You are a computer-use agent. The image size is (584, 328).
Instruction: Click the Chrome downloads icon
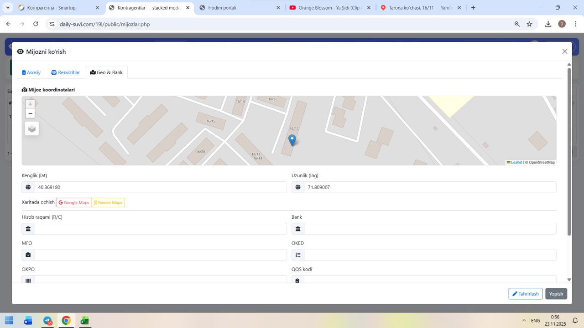[x=548, y=24]
